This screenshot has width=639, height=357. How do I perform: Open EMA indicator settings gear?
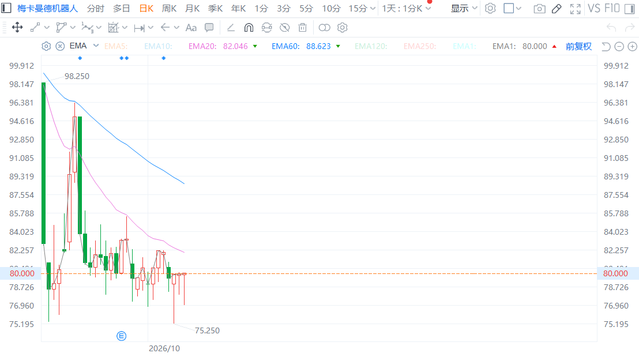pyautogui.click(x=46, y=47)
